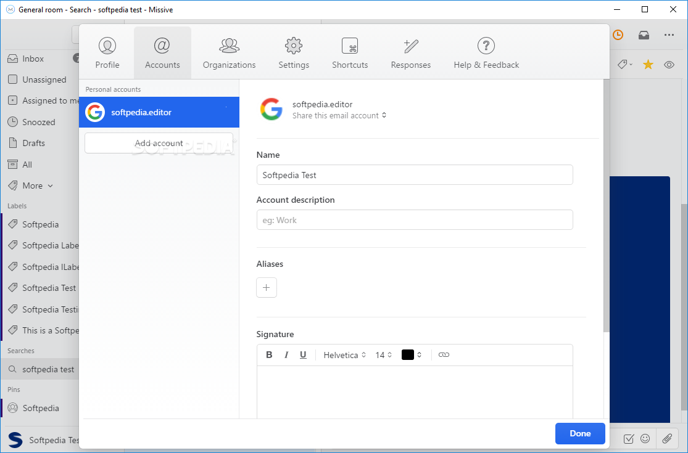
Task: Toggle the yellow star flag
Action: click(x=648, y=65)
